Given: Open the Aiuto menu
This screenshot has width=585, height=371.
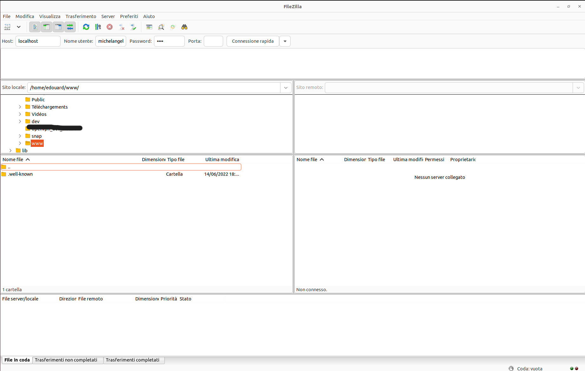Looking at the screenshot, I should (x=149, y=16).
